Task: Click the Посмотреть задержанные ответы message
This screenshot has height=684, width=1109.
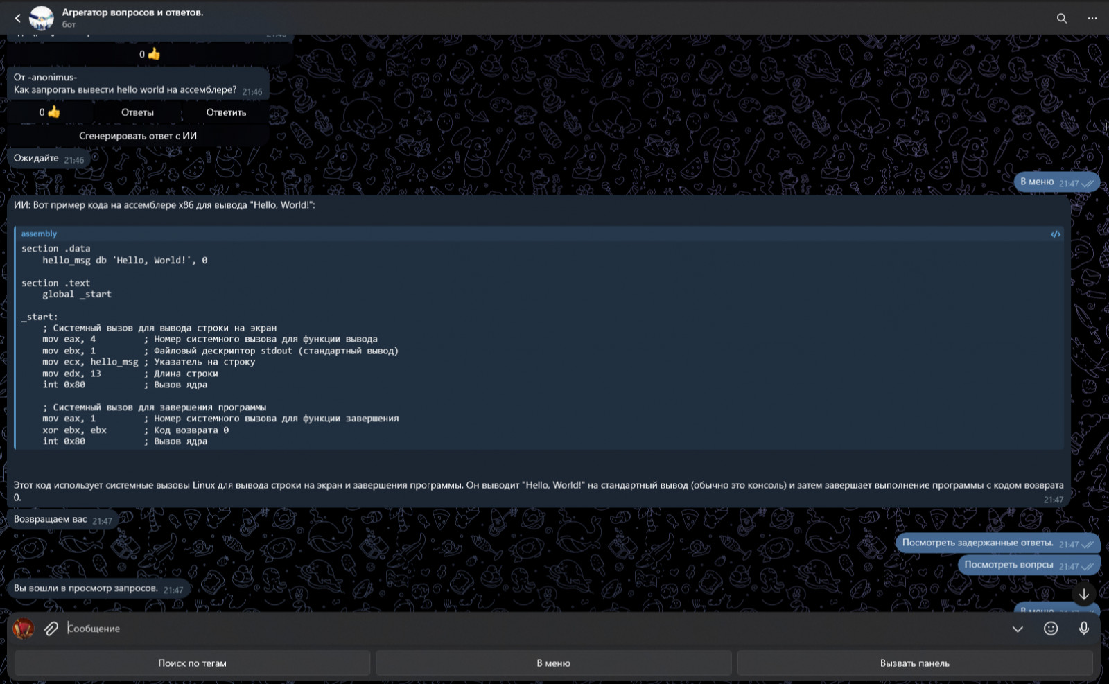Action: coord(997,543)
